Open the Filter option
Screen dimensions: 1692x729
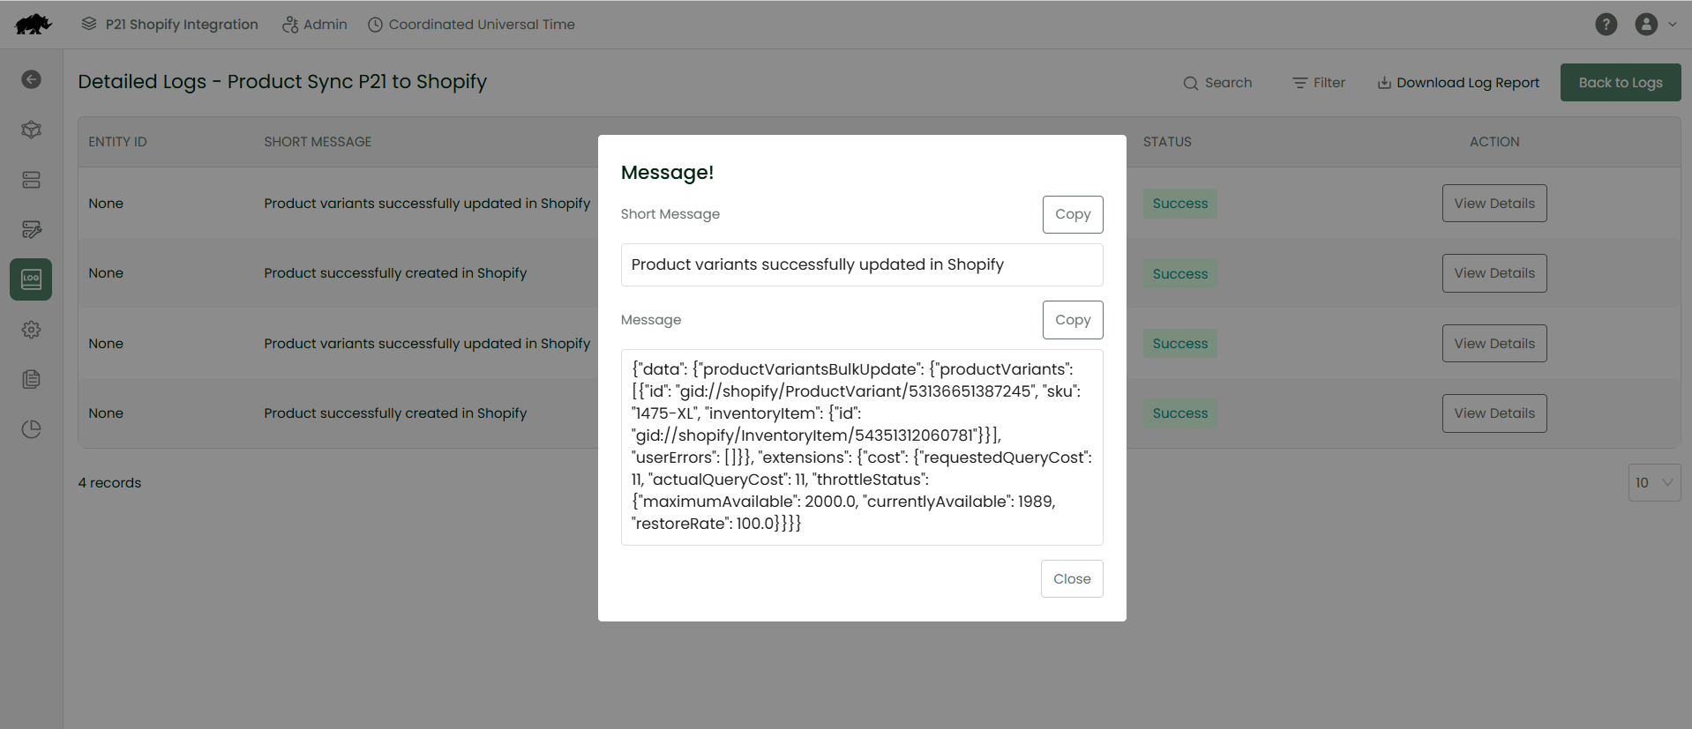(x=1319, y=83)
